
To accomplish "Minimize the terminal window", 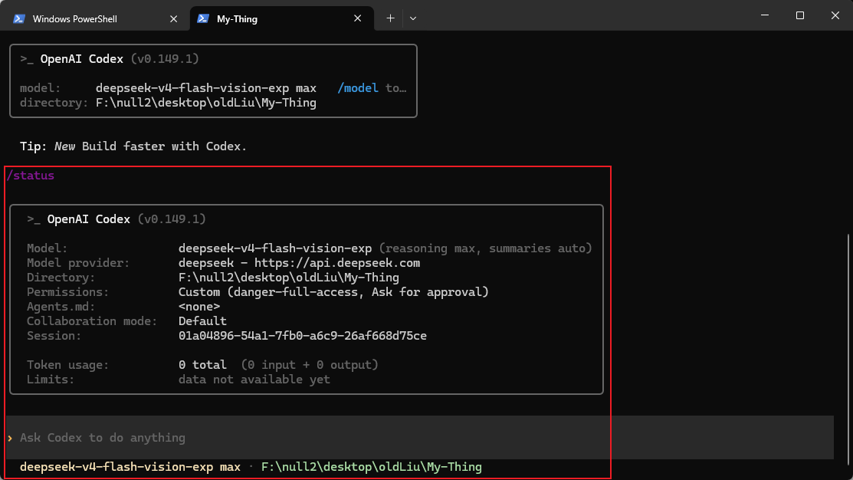I will click(764, 15).
